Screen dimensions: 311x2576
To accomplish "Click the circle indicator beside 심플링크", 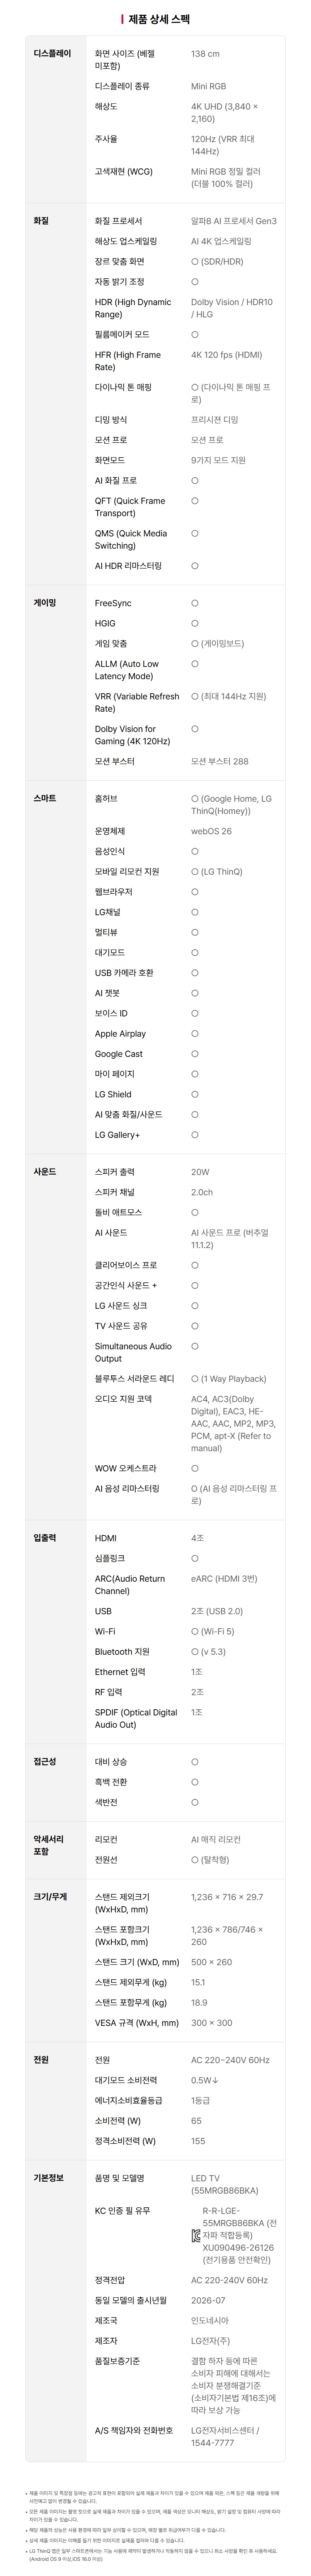I will point(195,1558).
